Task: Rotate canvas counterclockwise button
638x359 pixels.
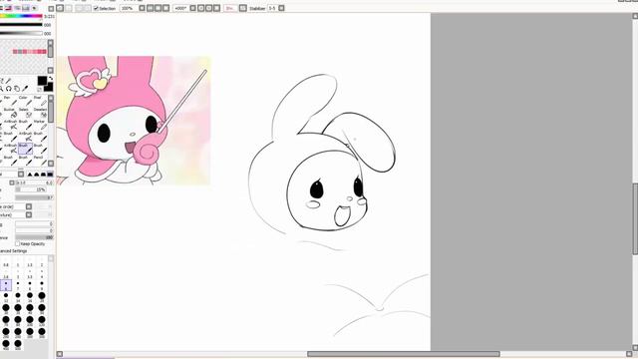Action: point(201,8)
